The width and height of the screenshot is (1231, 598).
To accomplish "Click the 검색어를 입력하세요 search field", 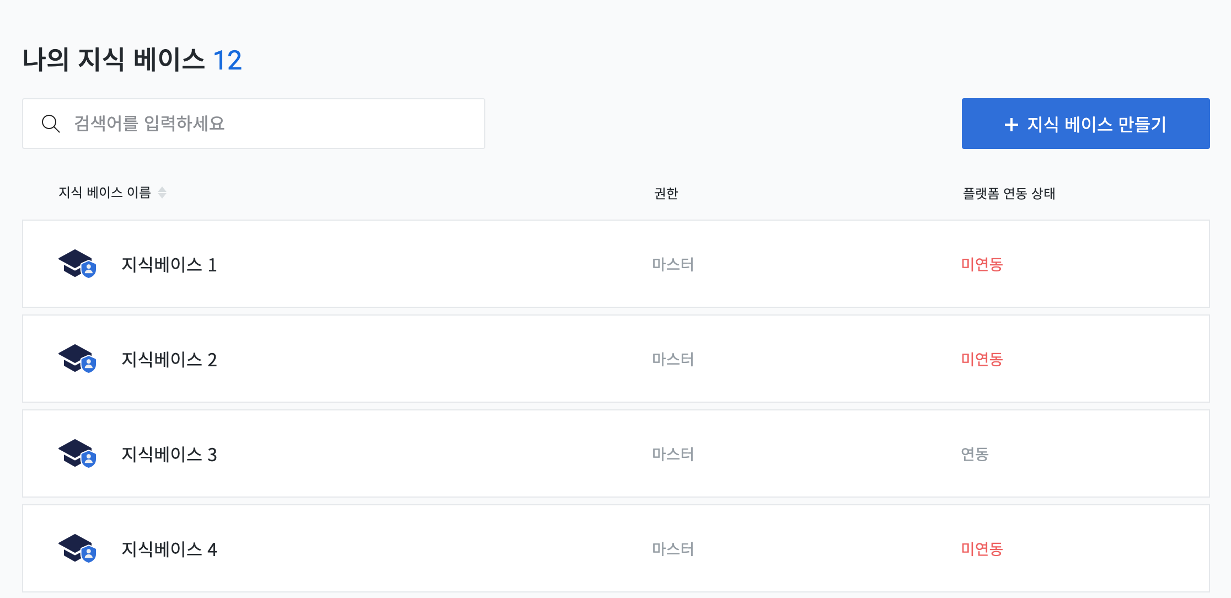I will pos(254,124).
